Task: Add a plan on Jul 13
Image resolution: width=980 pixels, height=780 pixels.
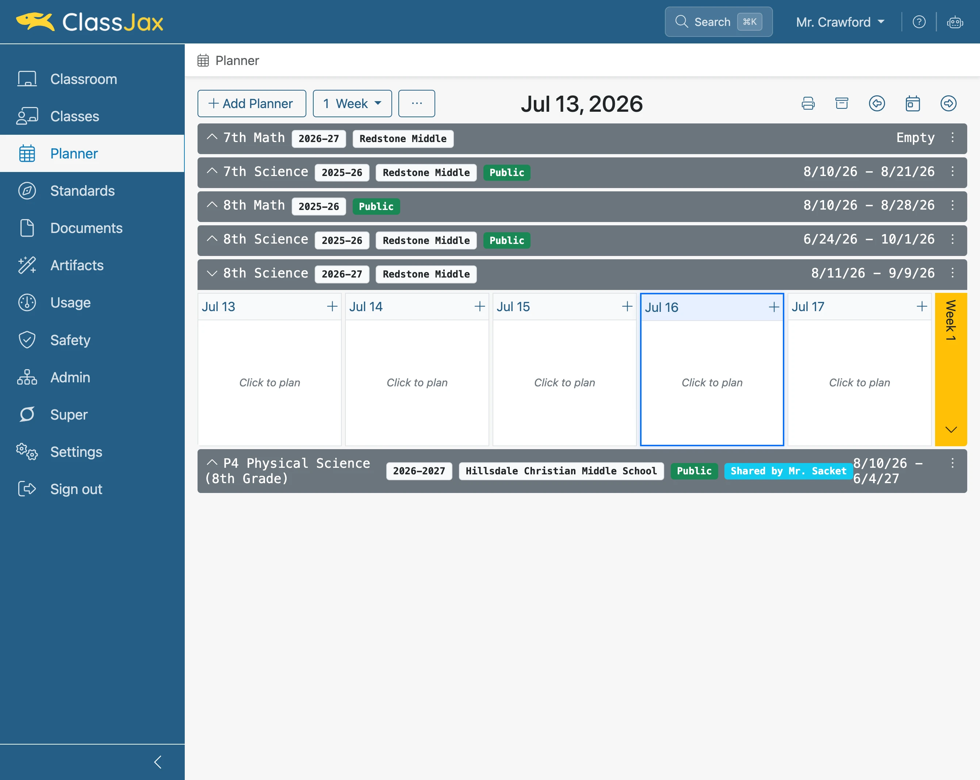Action: click(332, 306)
